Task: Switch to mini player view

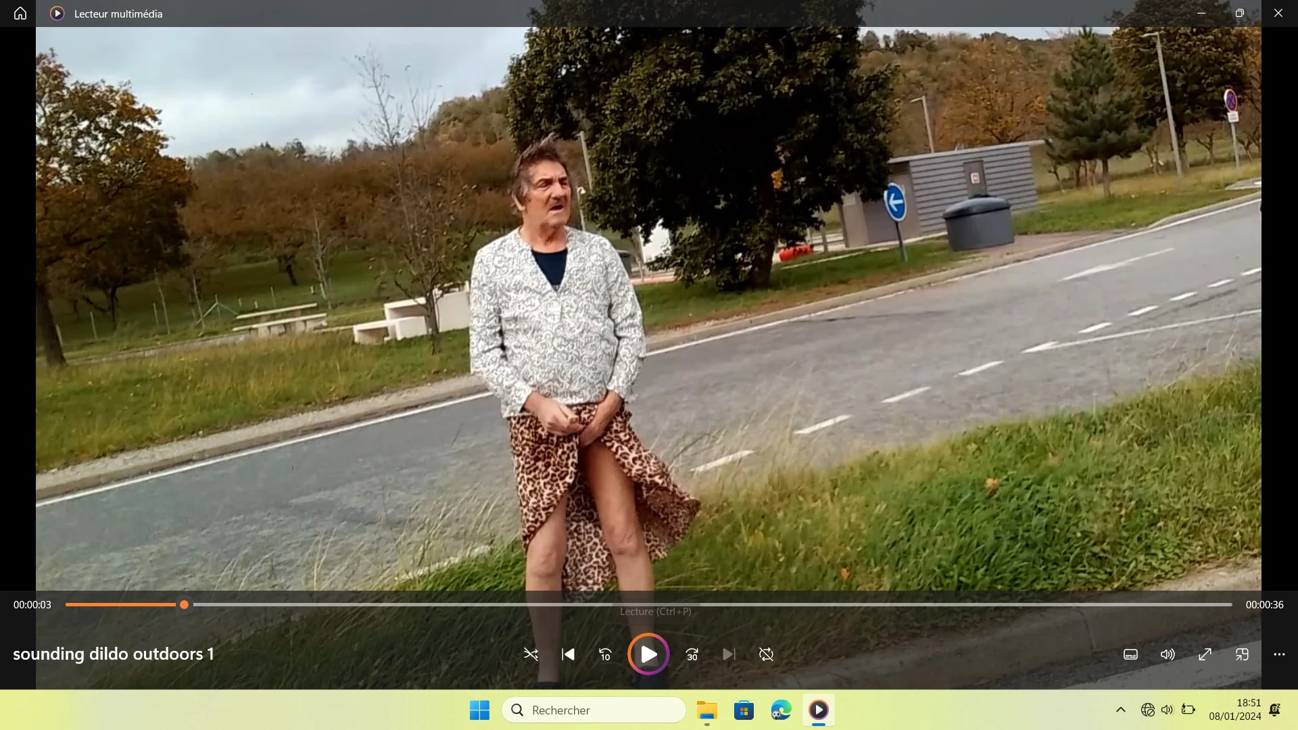Action: tap(1242, 654)
